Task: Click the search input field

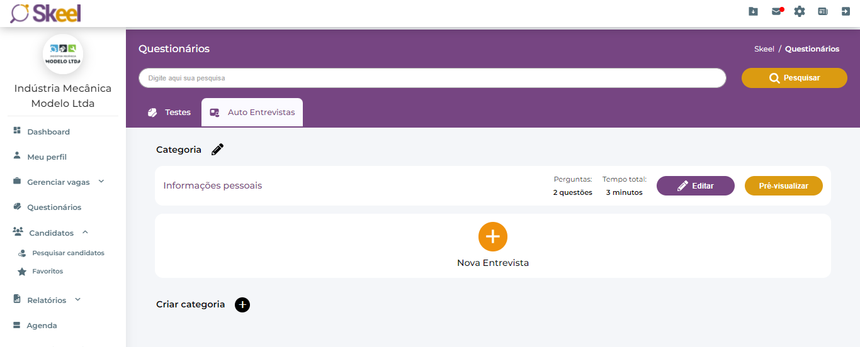Action: (432, 78)
